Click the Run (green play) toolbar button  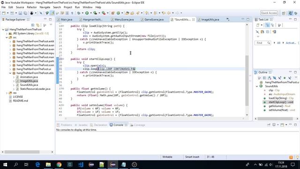tap(87, 13)
